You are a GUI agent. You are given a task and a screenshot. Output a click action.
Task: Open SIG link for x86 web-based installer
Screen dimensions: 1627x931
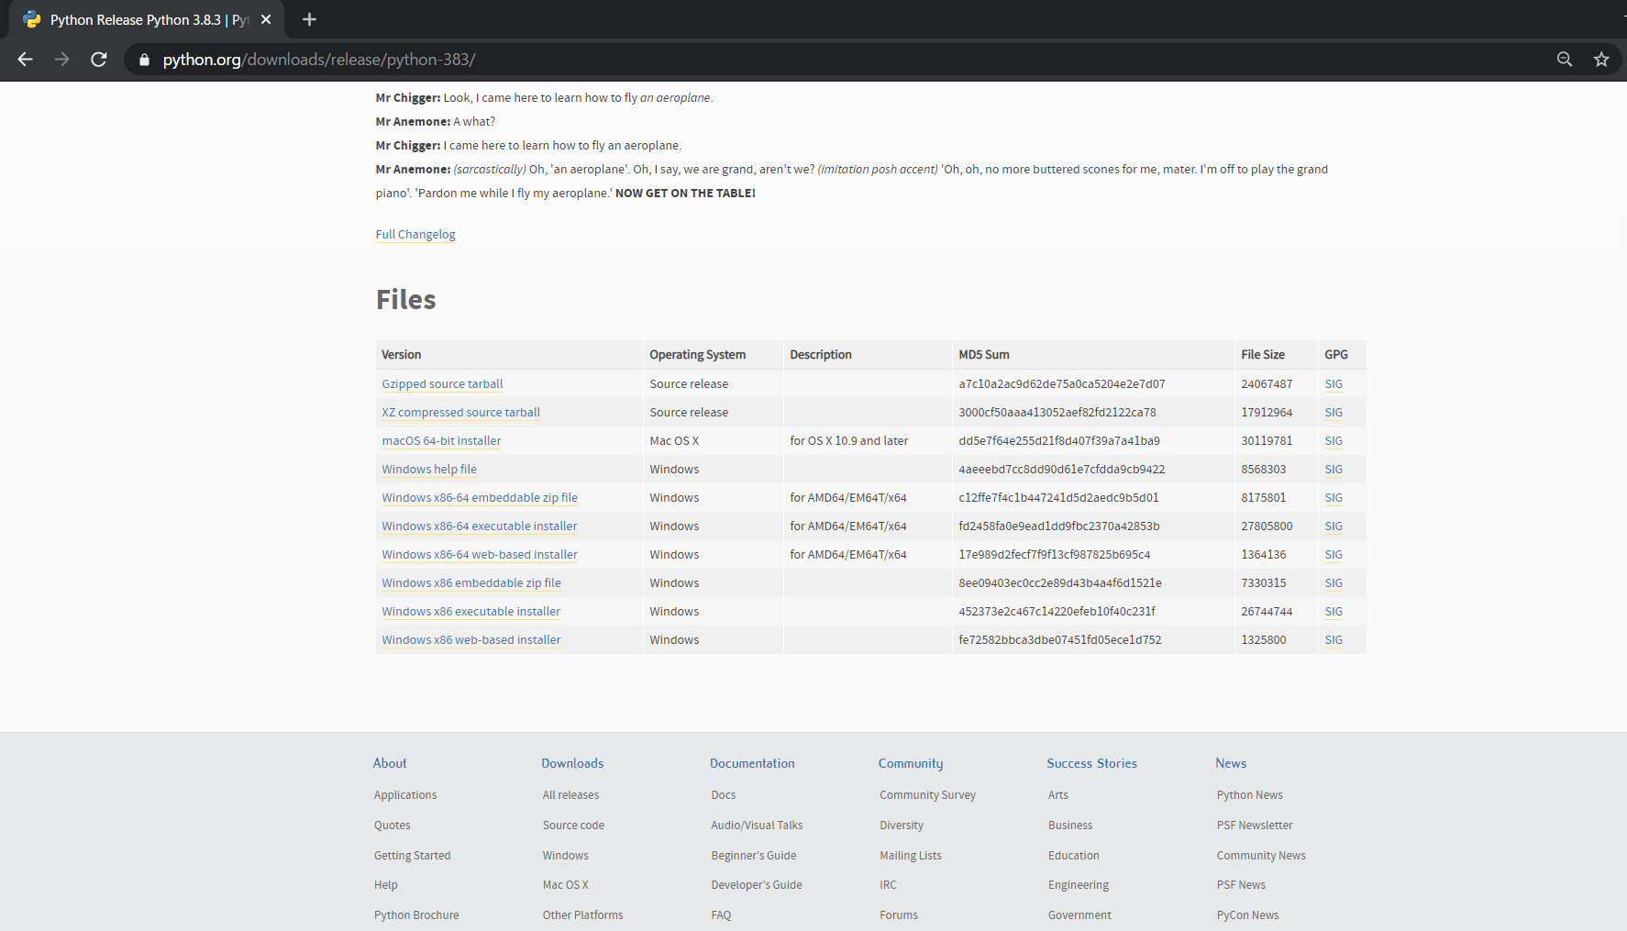coord(1334,640)
